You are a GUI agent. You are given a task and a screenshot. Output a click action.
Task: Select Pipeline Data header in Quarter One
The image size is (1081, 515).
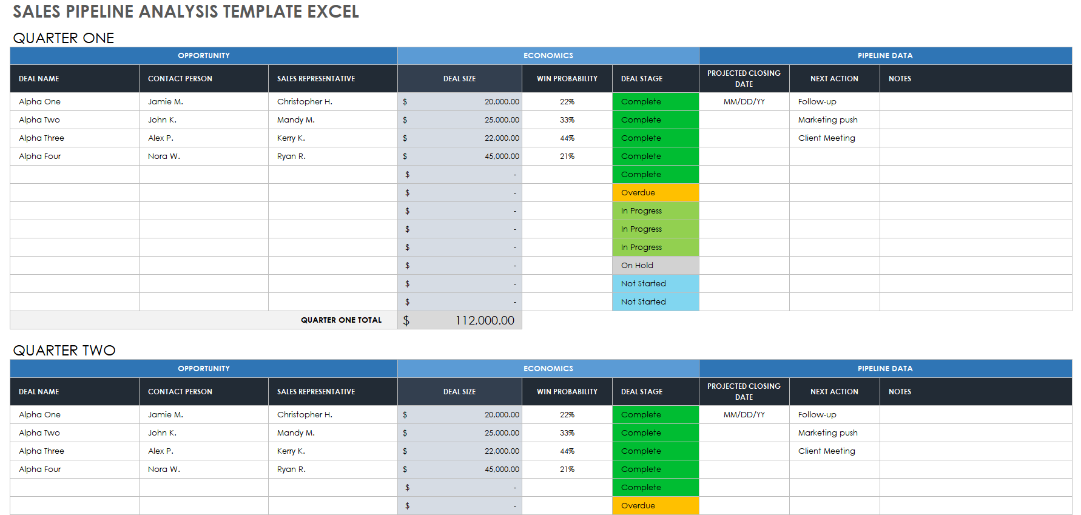pyautogui.click(x=884, y=56)
